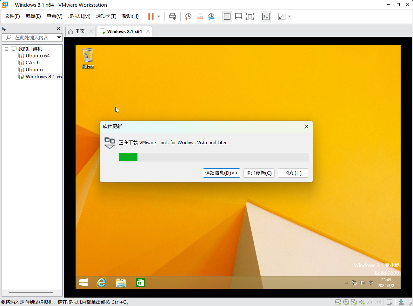
Task: Click 取消更新(C) to cancel update
Action: [x=259, y=173]
